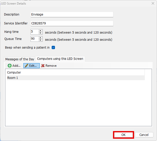Click the red Remove button
Viewport: 157px width, 141px height.
pos(49,66)
